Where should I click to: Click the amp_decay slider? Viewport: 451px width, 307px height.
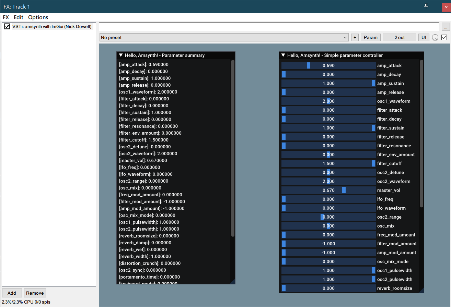(328, 74)
